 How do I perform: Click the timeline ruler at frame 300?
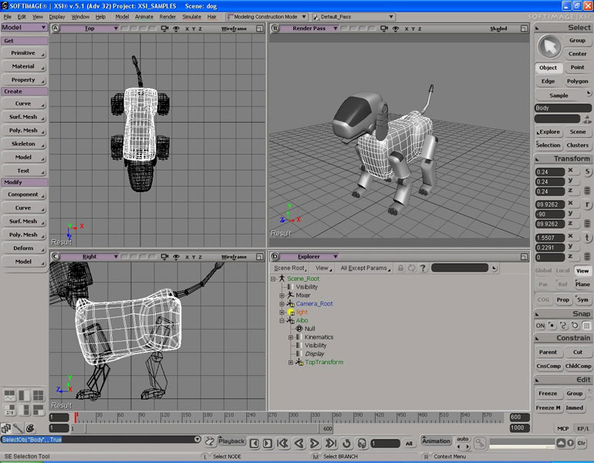tap(290, 417)
